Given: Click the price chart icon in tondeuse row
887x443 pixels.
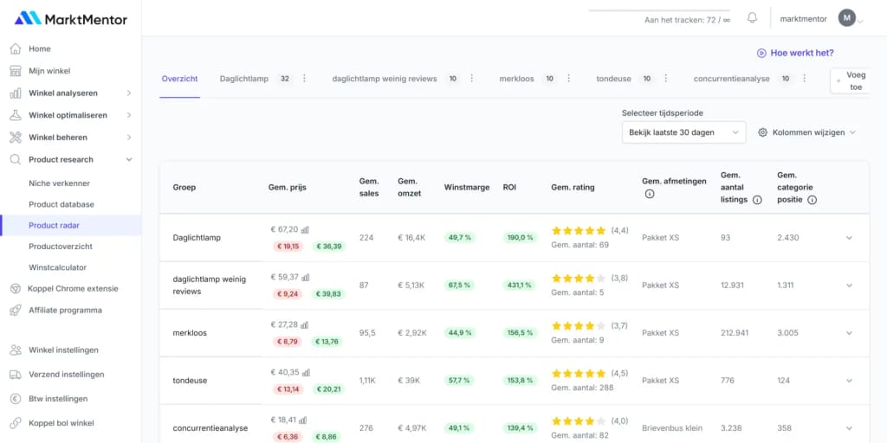Looking at the screenshot, I should (306, 373).
